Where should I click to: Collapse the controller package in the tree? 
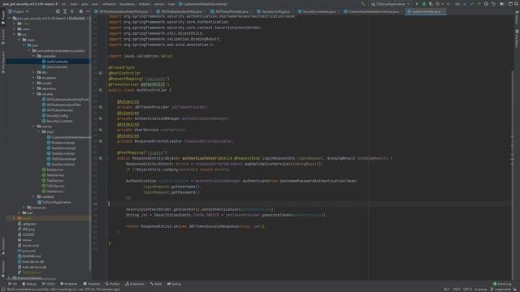tap(34, 56)
